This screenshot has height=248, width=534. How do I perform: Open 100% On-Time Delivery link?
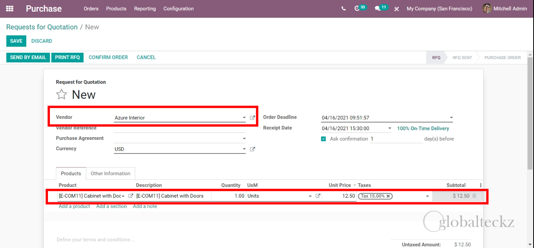point(423,128)
